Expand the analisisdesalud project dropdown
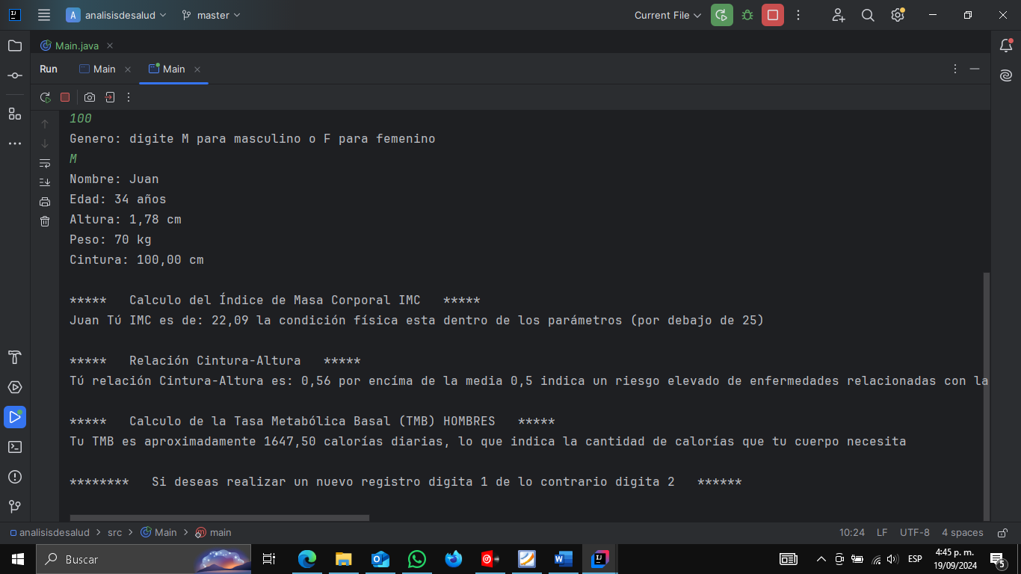The width and height of the screenshot is (1021, 574). point(117,15)
